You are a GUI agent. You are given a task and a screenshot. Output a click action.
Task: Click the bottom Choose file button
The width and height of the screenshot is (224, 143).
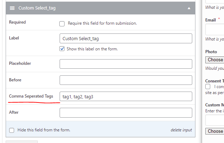click(215, 131)
